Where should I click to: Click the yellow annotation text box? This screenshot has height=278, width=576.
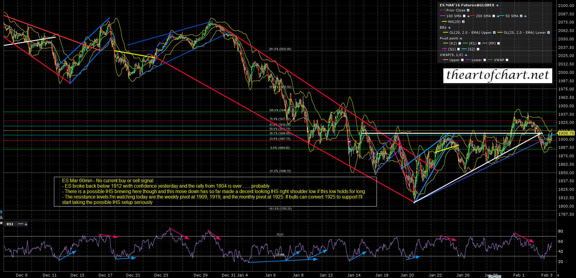(x=215, y=192)
